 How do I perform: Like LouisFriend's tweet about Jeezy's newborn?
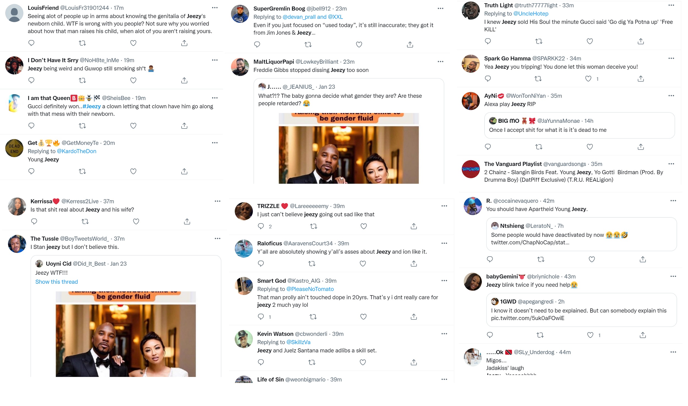(133, 43)
